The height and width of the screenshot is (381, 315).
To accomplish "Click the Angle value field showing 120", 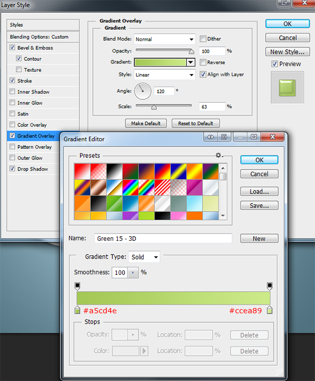I will (164, 91).
